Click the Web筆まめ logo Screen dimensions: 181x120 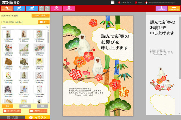tap(11, 3)
